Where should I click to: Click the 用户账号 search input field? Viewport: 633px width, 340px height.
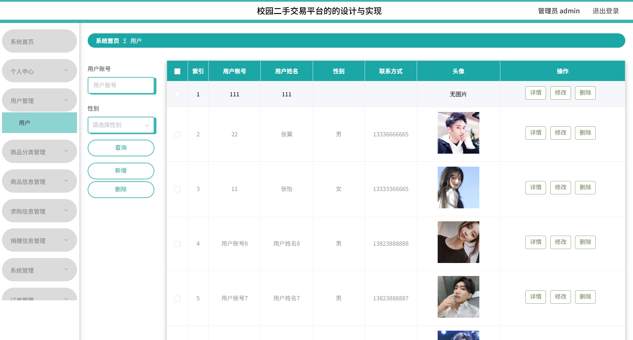point(121,85)
